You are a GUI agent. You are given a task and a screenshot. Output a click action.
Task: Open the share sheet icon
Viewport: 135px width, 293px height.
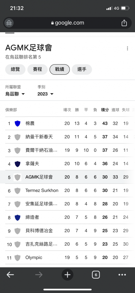point(124,23)
